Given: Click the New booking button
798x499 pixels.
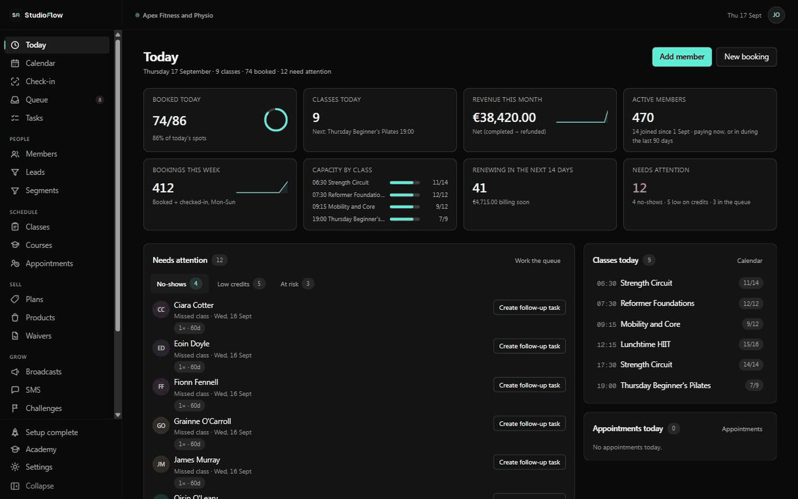Looking at the screenshot, I should click(746, 57).
